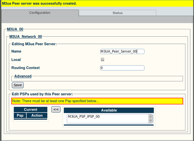Click the Action column header
The image size is (194, 141).
[x=37, y=116]
